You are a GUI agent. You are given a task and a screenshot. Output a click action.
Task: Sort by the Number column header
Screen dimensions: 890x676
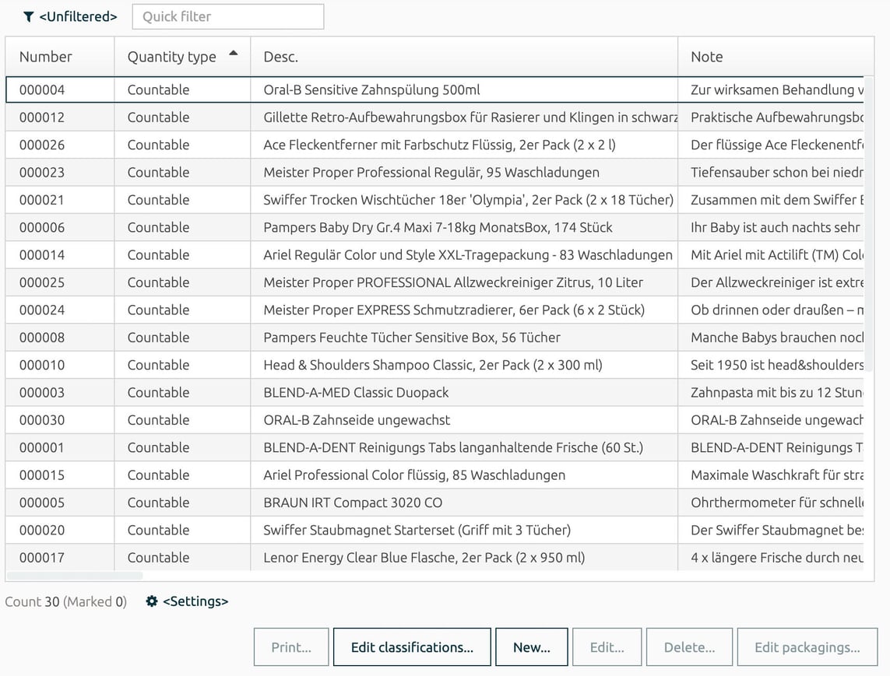pos(60,57)
